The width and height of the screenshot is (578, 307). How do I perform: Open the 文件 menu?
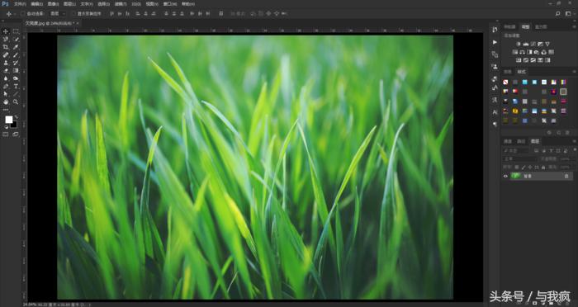[20, 4]
